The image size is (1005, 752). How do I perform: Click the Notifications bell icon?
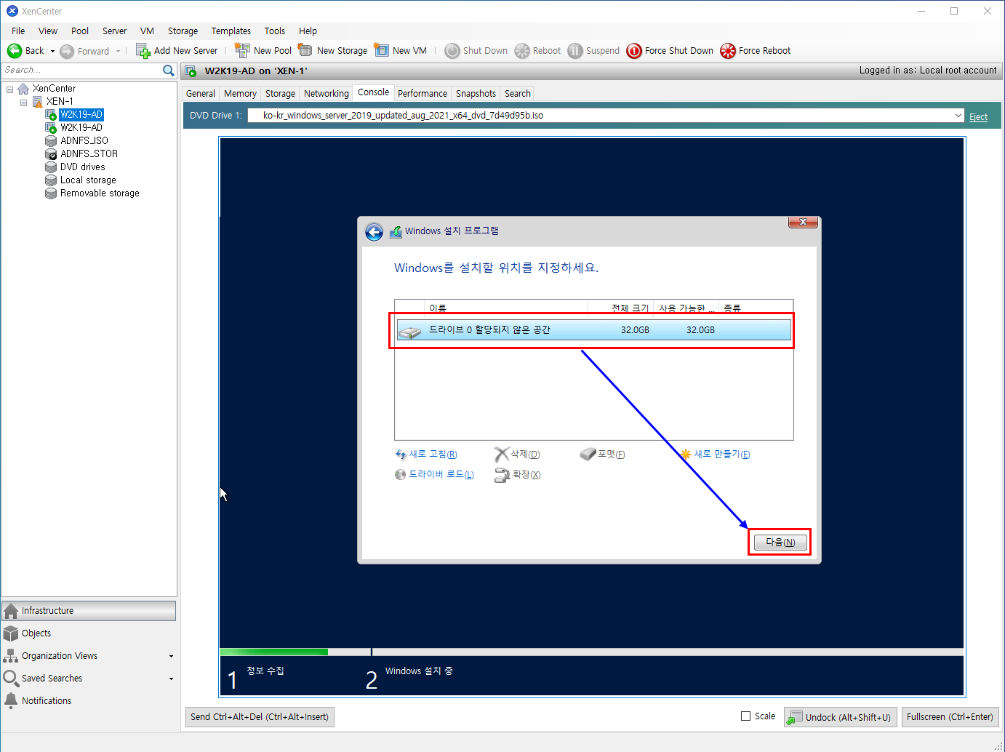11,701
